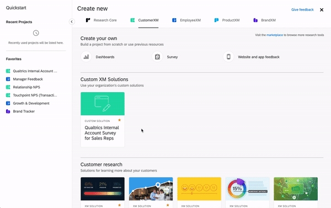Click the Research Core tab icon
Screen dimensions: 331x208
pyautogui.click(x=88, y=20)
